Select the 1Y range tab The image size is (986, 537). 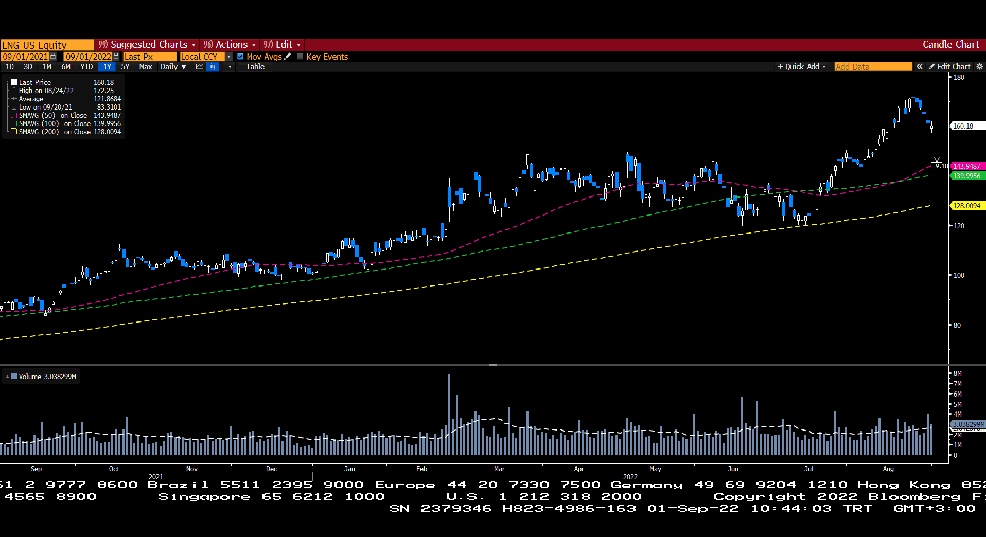(x=107, y=67)
